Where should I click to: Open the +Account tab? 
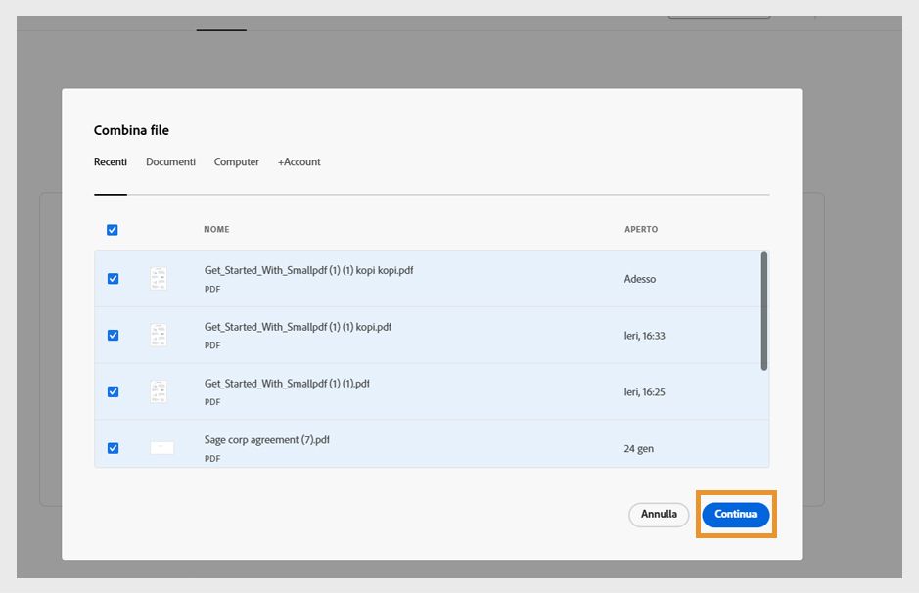(x=299, y=162)
